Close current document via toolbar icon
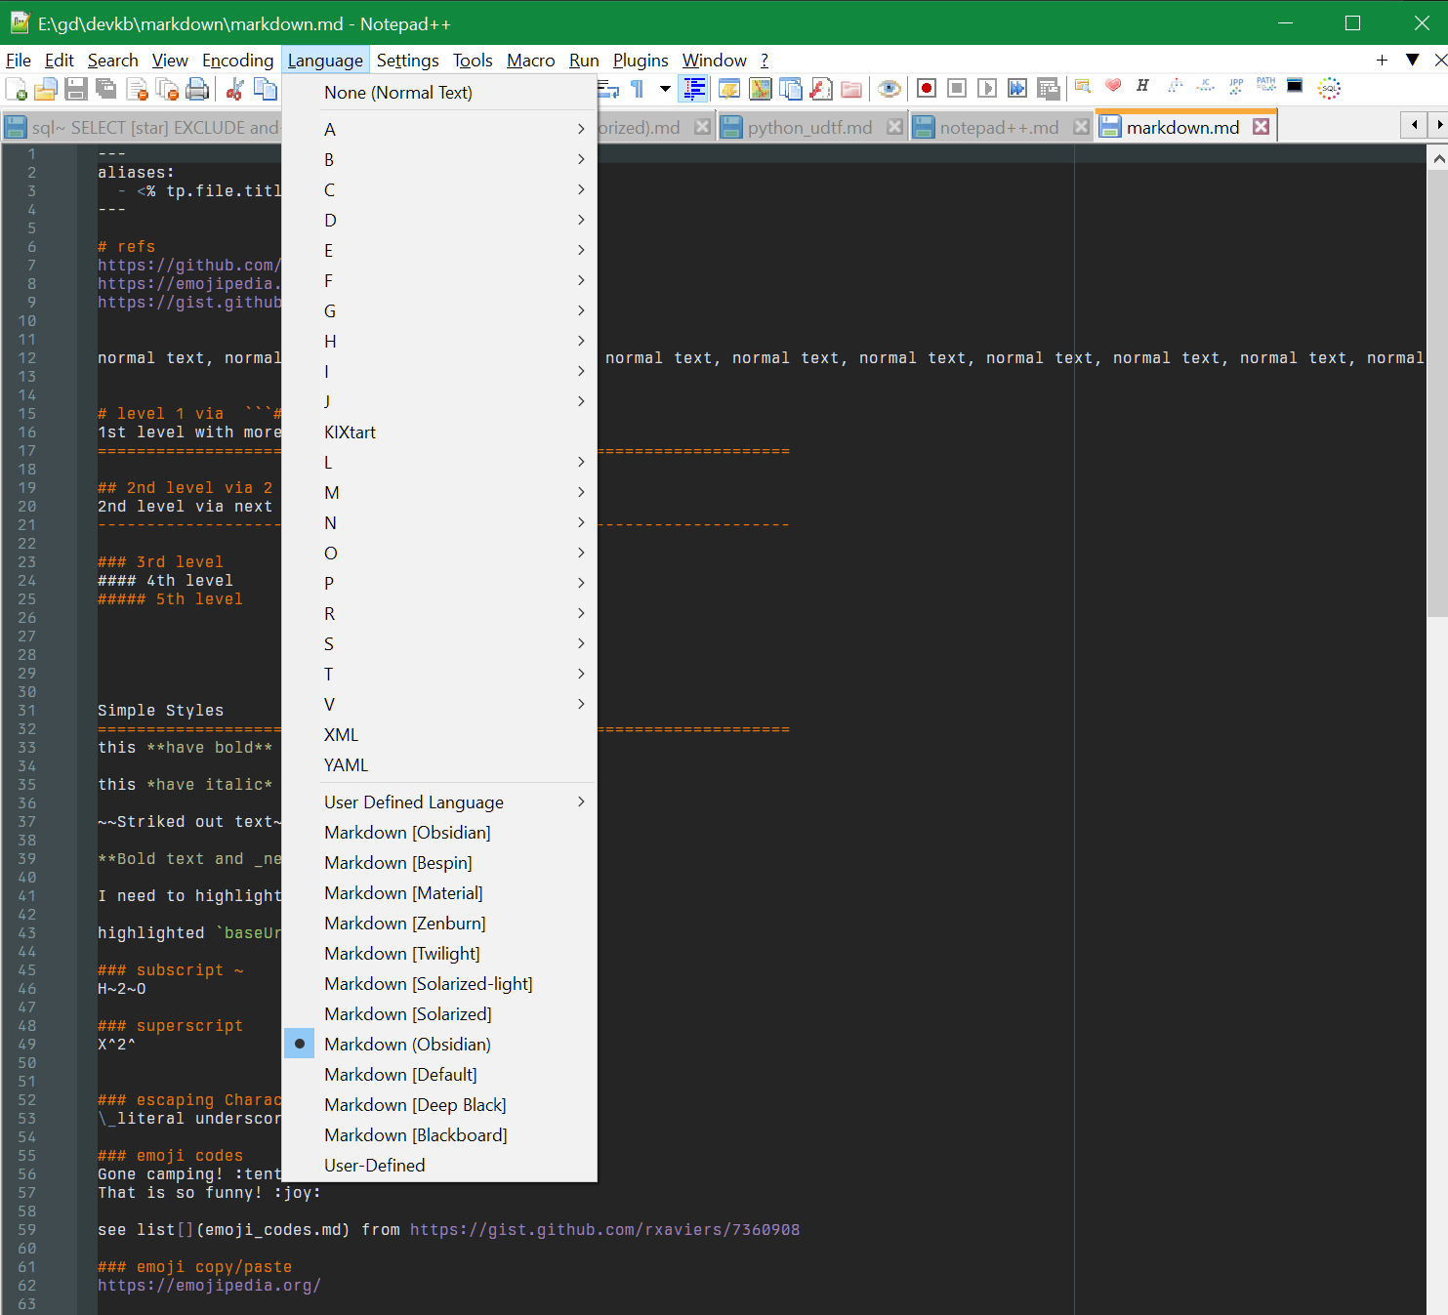This screenshot has width=1448, height=1315. pos(137,89)
